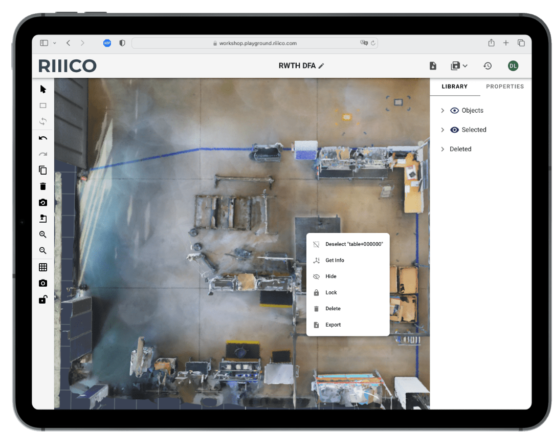Screen dimensions: 553x448
Task: Choose Get Info from context menu
Action: click(x=348, y=260)
